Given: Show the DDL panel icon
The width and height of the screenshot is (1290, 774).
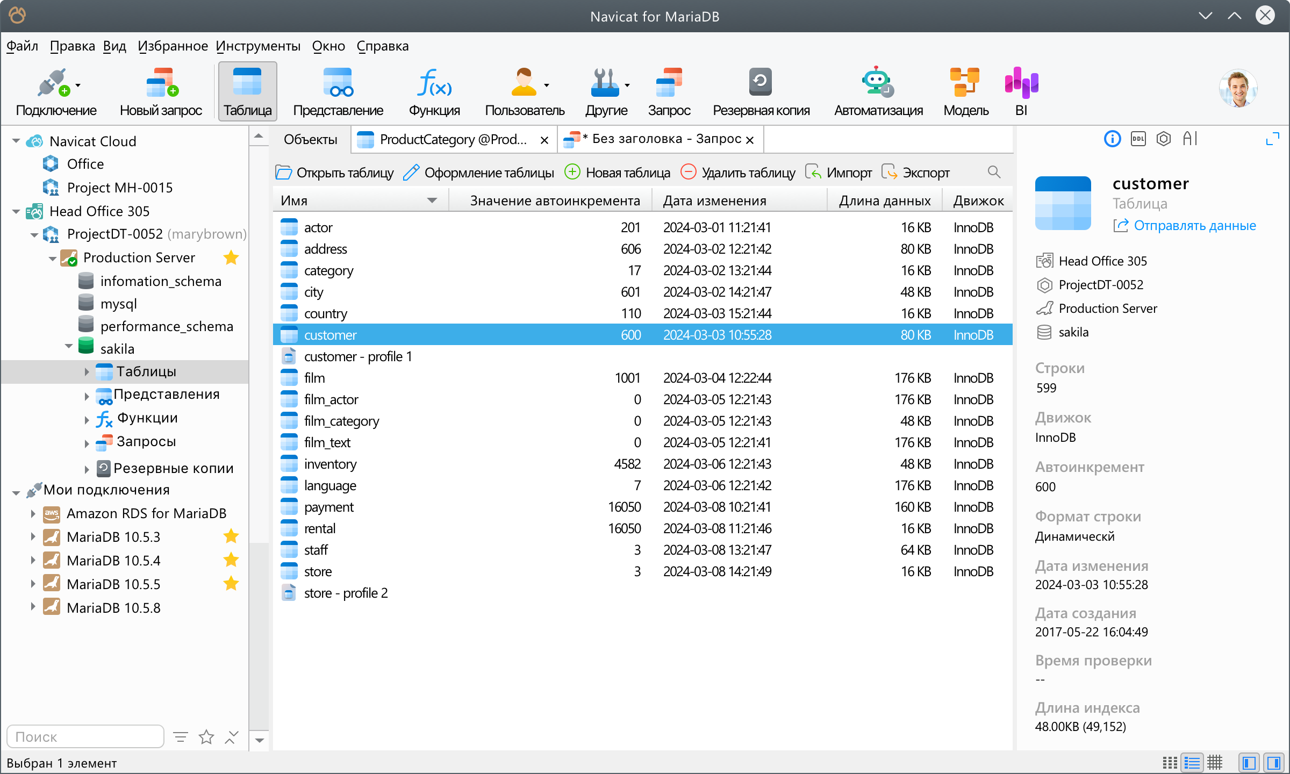Looking at the screenshot, I should pos(1138,139).
